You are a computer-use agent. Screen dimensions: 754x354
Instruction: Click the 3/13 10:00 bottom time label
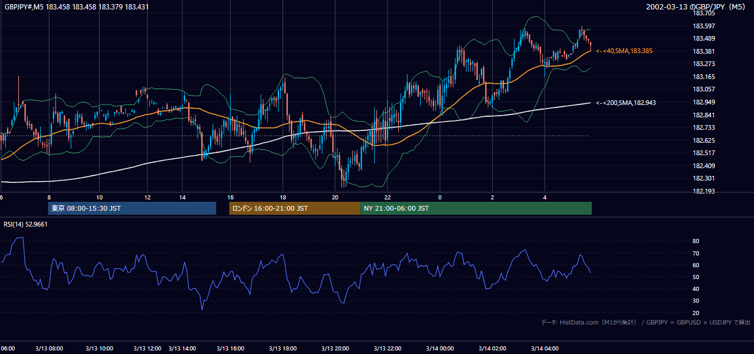pyautogui.click(x=99, y=349)
